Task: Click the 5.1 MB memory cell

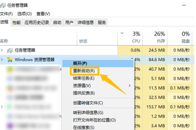Action: click(x=155, y=78)
